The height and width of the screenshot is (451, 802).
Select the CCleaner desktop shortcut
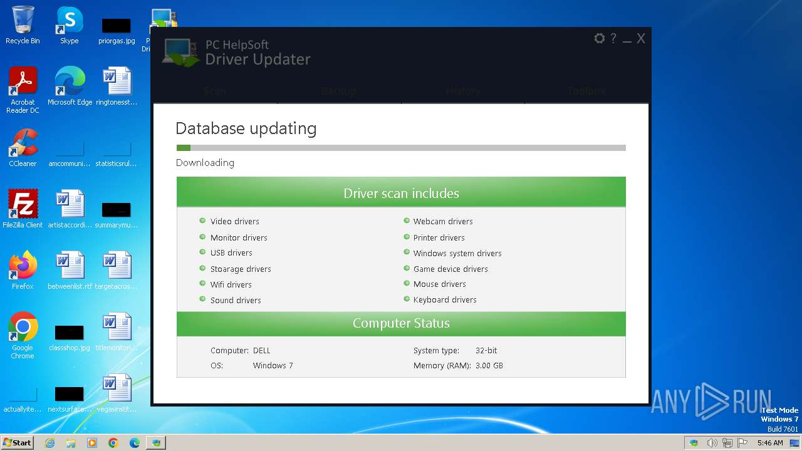23,148
